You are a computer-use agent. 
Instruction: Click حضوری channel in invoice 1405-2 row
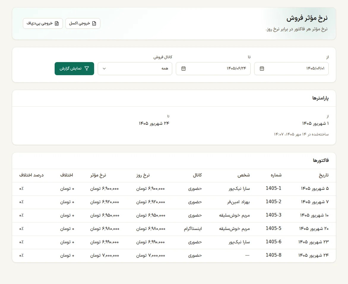(195, 202)
